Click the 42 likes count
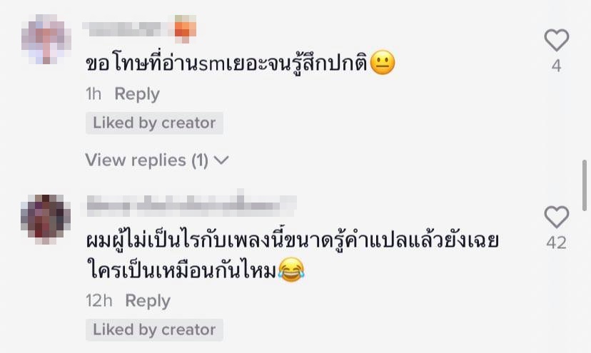The image size is (591, 353). (556, 242)
